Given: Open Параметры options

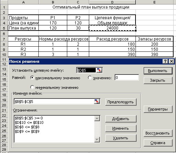Looking at the screenshot, I should click(x=158, y=109).
